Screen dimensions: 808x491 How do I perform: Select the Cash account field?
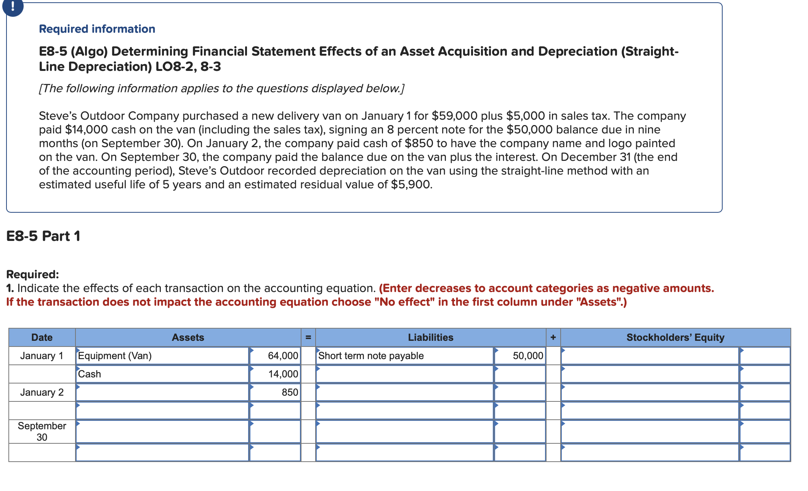[x=160, y=374]
